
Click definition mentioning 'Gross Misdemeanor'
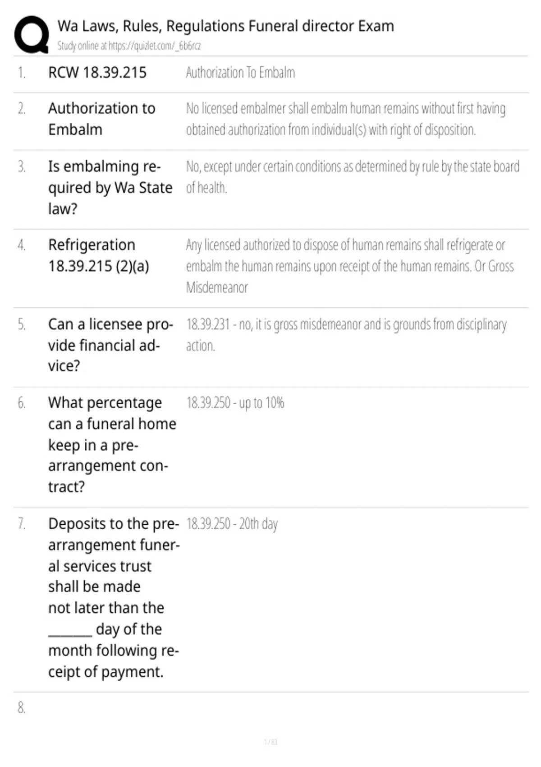pos(350,266)
